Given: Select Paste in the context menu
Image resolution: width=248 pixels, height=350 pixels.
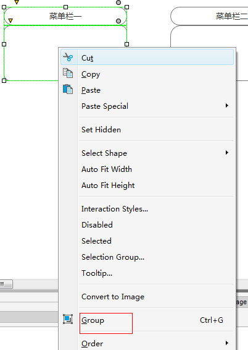Looking at the screenshot, I should (x=147, y=90).
